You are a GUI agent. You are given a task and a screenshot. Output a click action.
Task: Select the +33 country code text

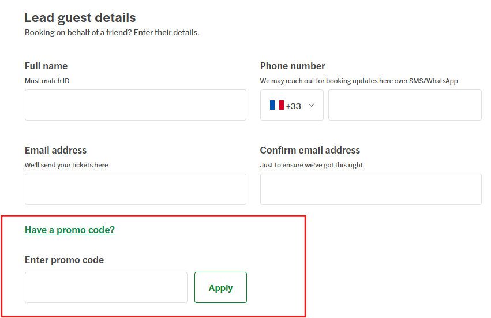[294, 106]
